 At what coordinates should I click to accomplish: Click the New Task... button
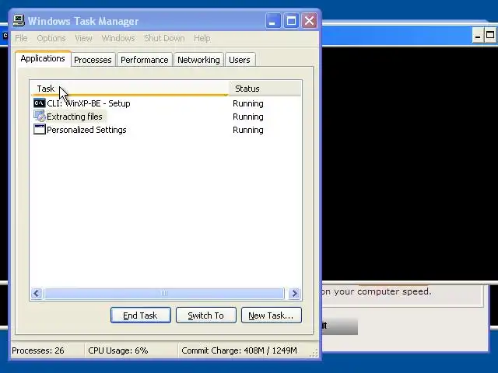point(272,315)
